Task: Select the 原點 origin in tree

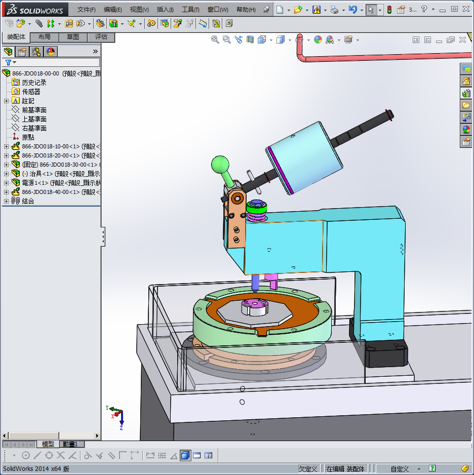Action: coord(28,137)
